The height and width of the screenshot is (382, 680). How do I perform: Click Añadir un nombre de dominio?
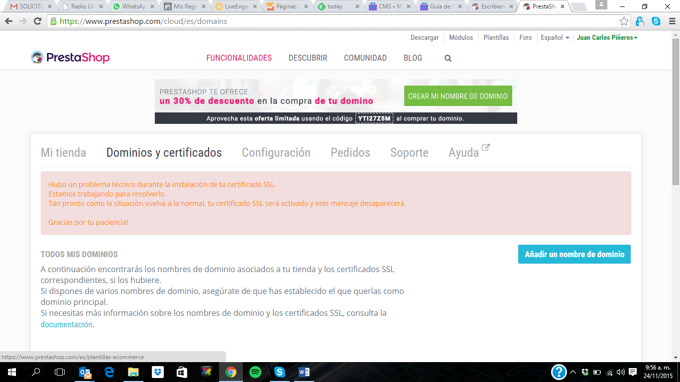click(x=574, y=254)
